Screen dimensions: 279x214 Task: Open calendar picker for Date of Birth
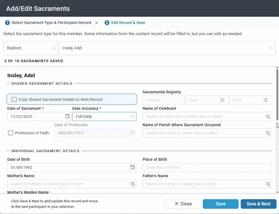tap(132, 167)
